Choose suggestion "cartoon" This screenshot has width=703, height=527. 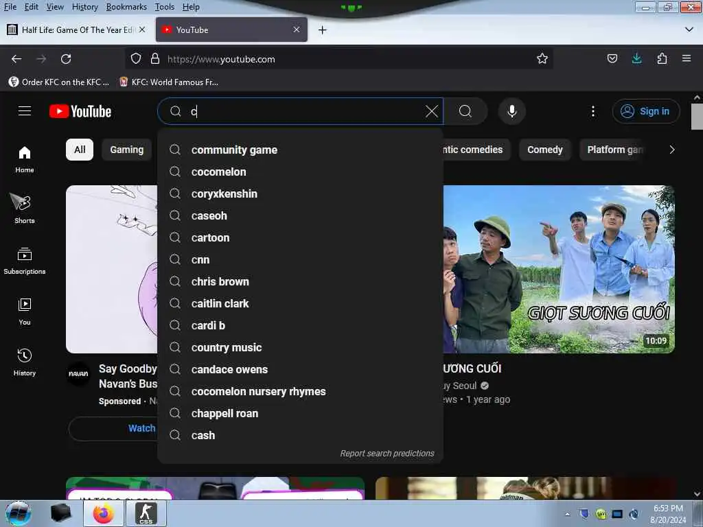300,237
